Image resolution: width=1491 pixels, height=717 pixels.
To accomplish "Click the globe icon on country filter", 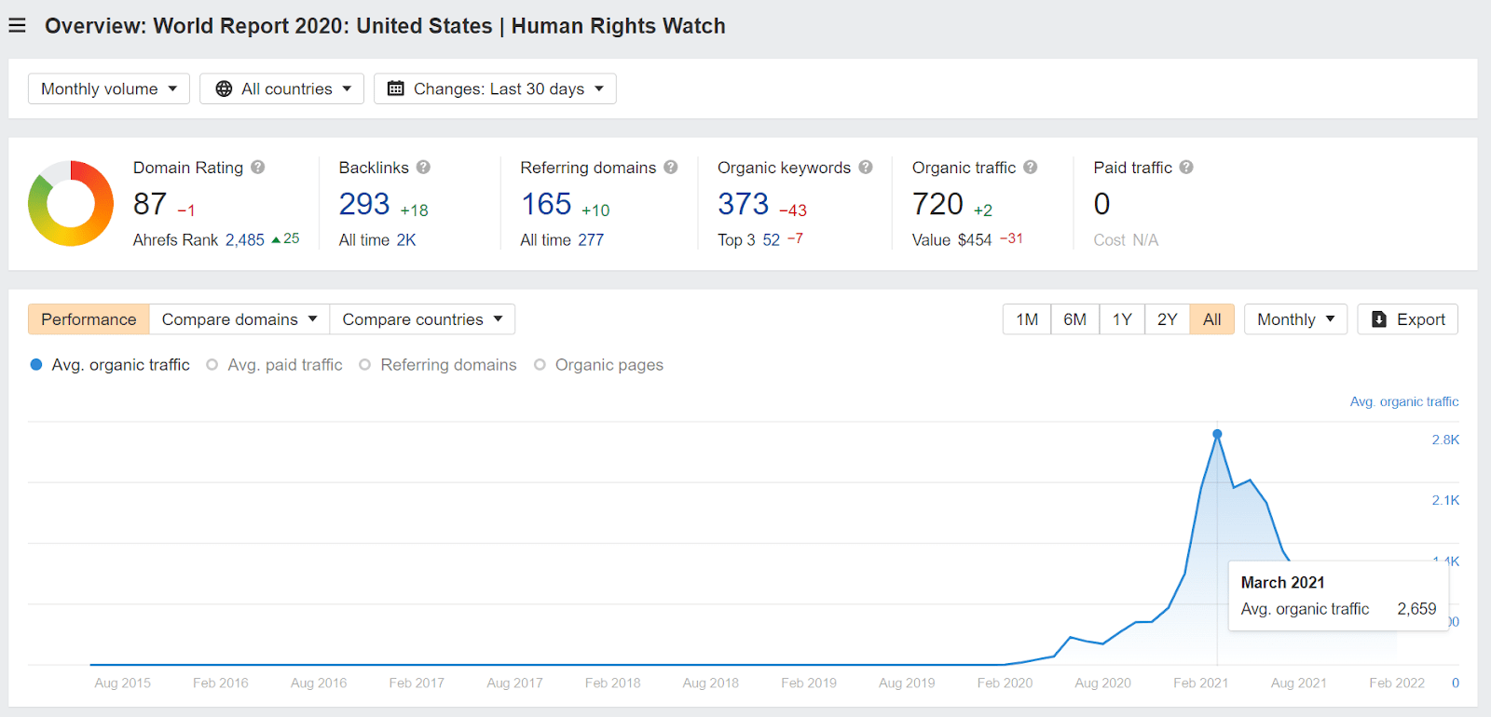I will click(223, 88).
